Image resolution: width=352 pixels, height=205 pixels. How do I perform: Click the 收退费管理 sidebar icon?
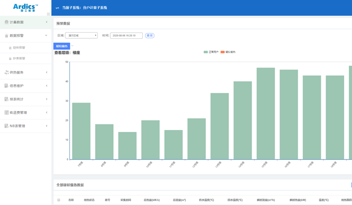6,112
